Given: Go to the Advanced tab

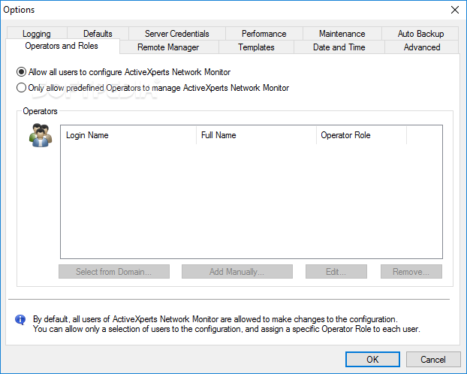Looking at the screenshot, I should pyautogui.click(x=422, y=47).
